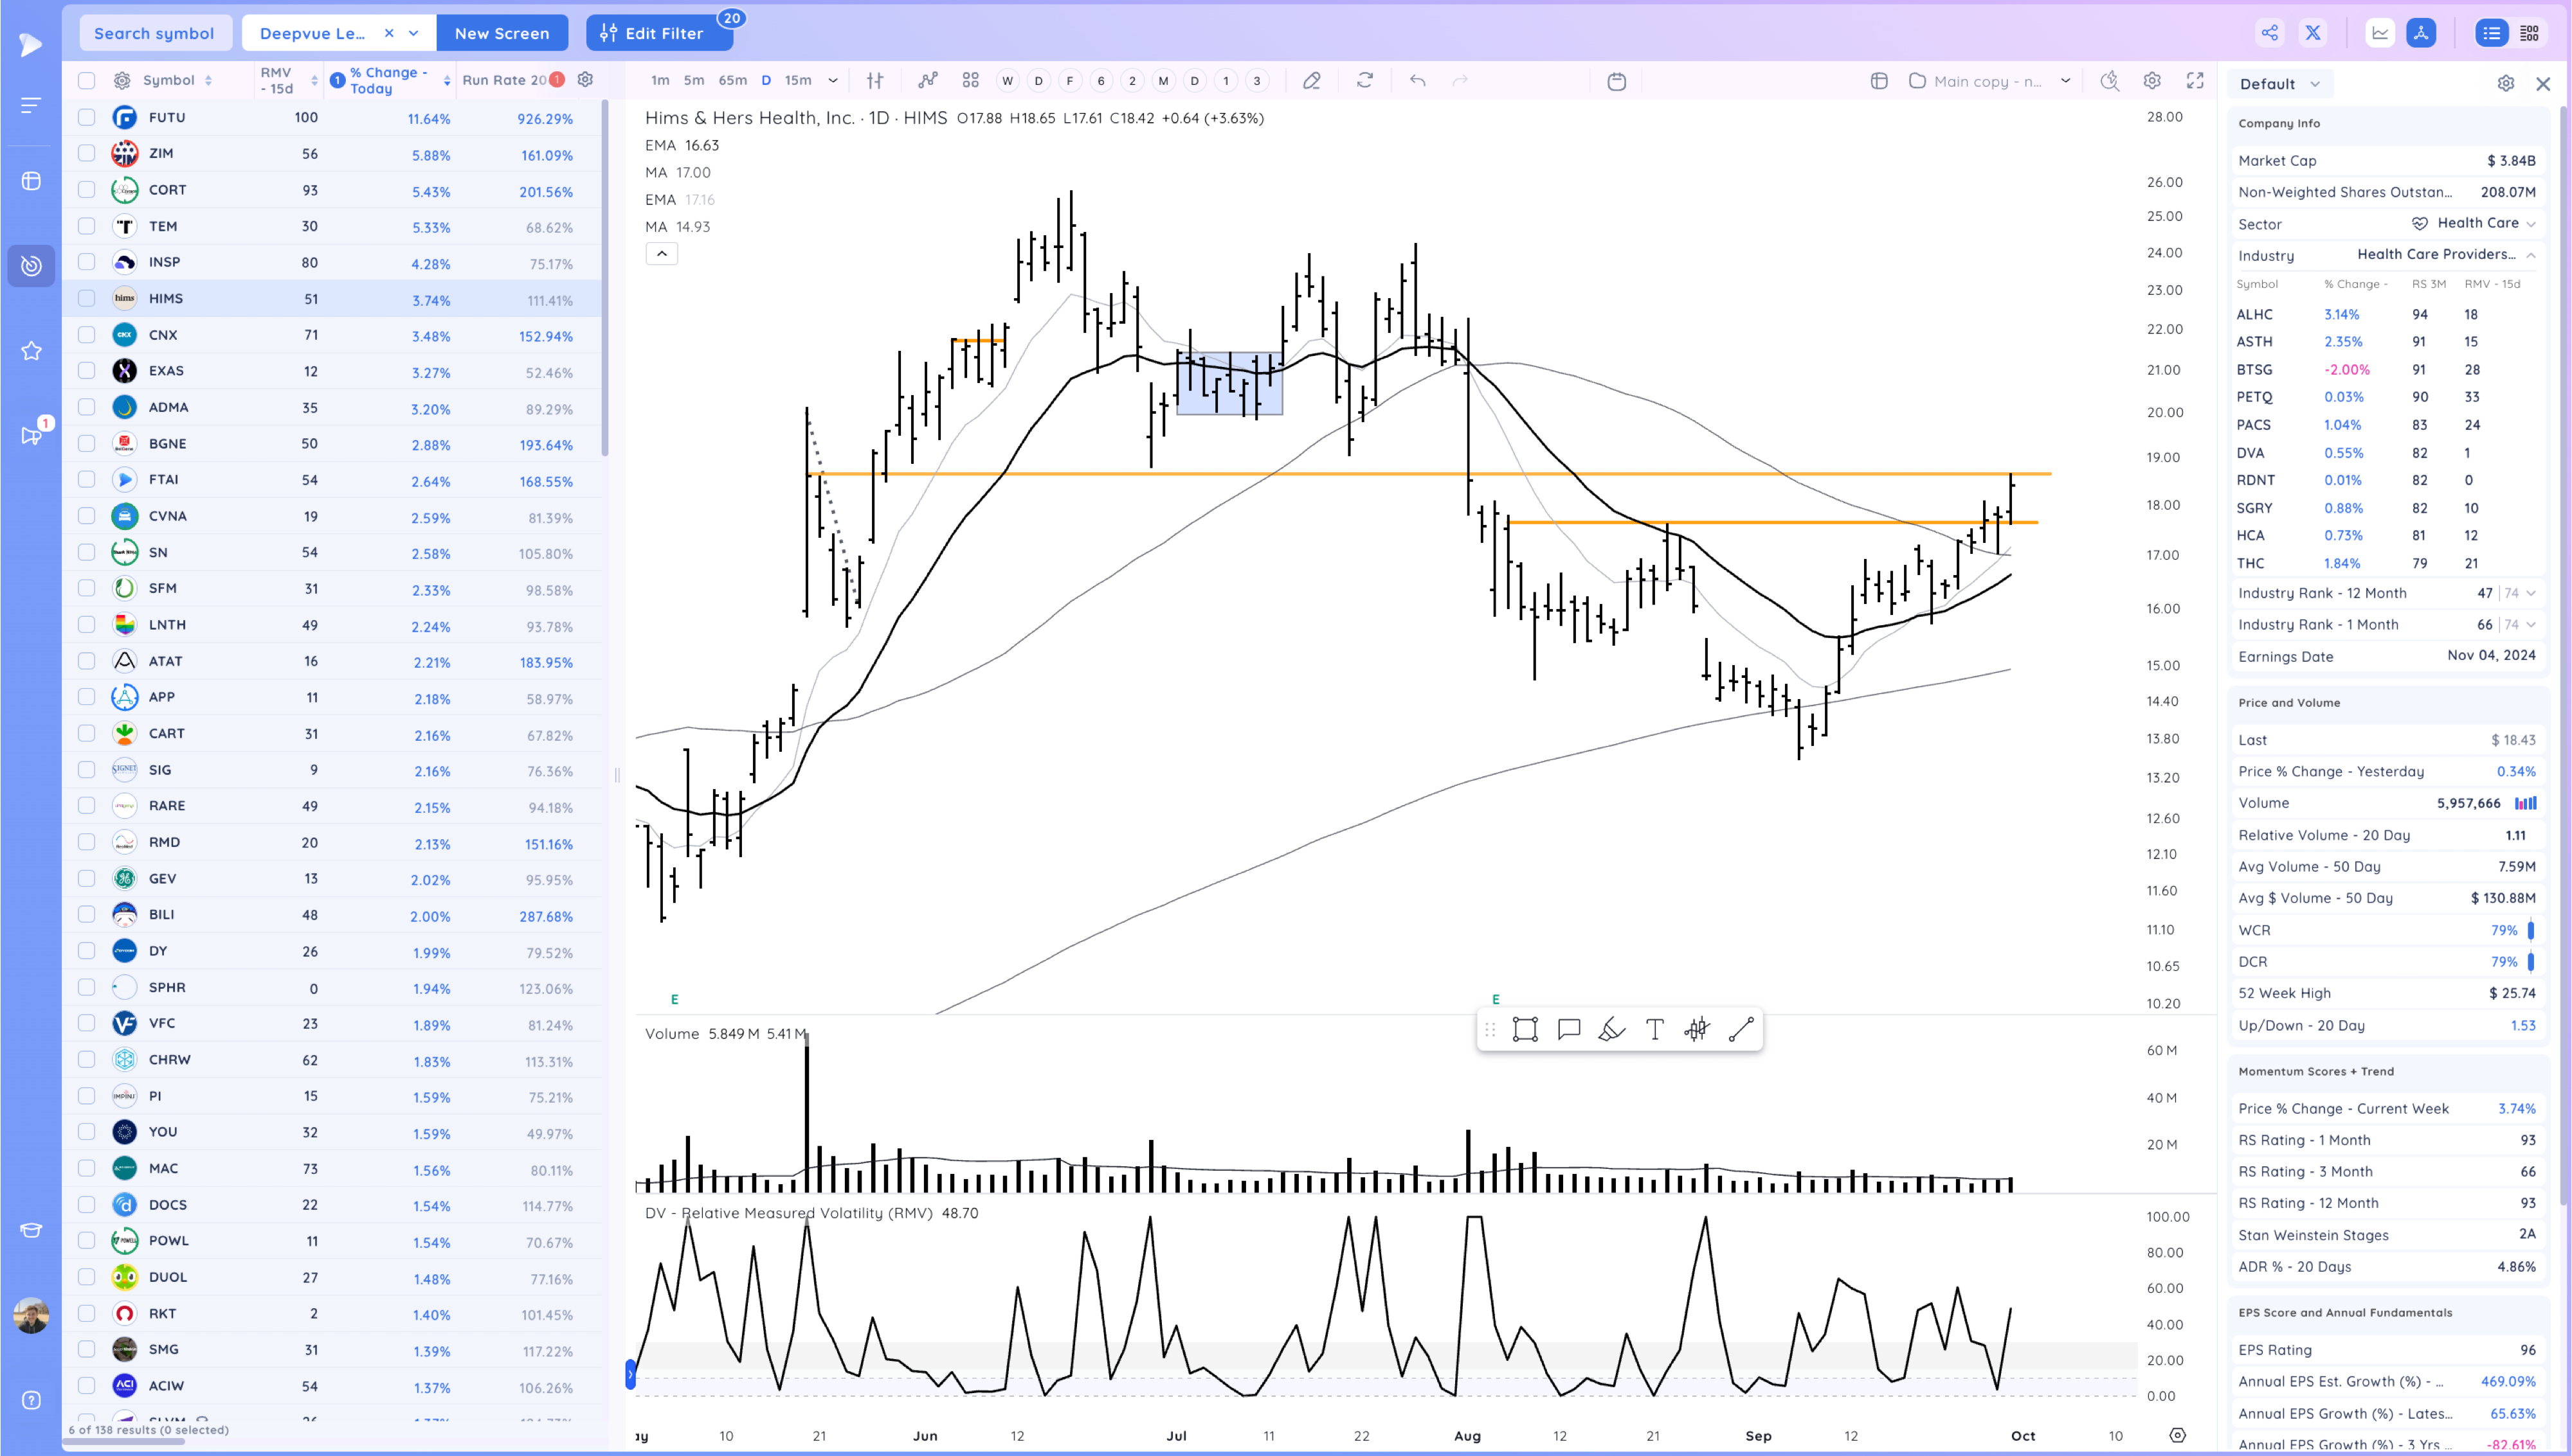Check the ACIW row checkbox

[87, 1385]
